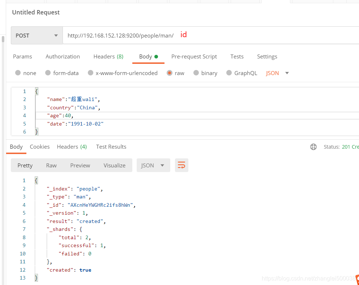Switch to the Params tab
359x285 pixels.
(x=22, y=56)
